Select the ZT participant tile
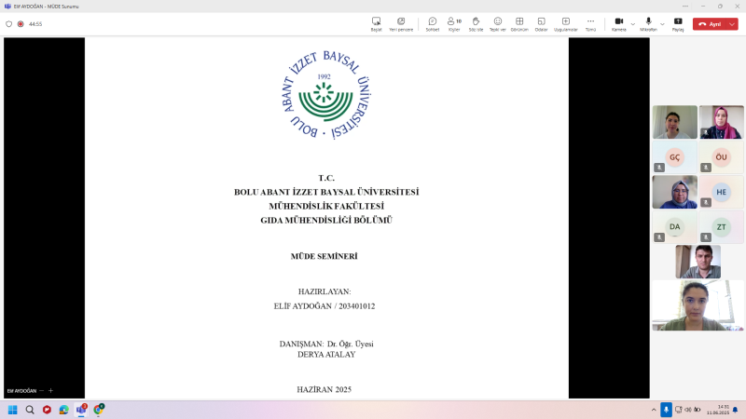This screenshot has height=419, width=746. [x=721, y=227]
